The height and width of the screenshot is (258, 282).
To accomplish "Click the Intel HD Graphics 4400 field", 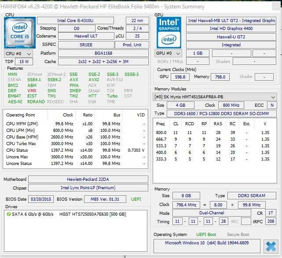I will click(231, 29).
